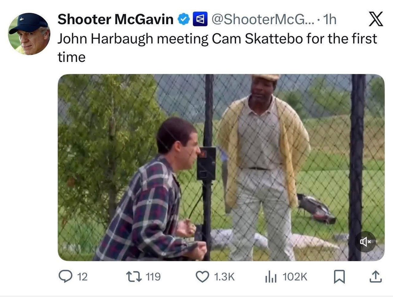Share the post with upload arrow icon
This screenshot has width=393, height=298.
pos(375,277)
